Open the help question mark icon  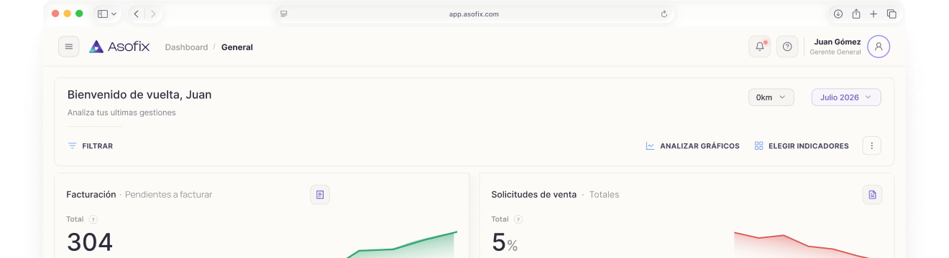point(787,47)
